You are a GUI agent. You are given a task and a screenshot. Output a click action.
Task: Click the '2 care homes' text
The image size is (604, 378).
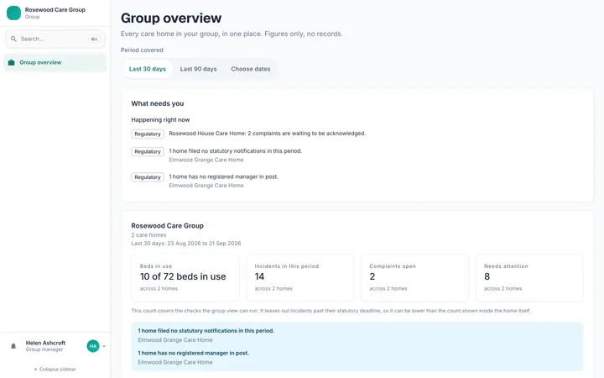[148, 235]
